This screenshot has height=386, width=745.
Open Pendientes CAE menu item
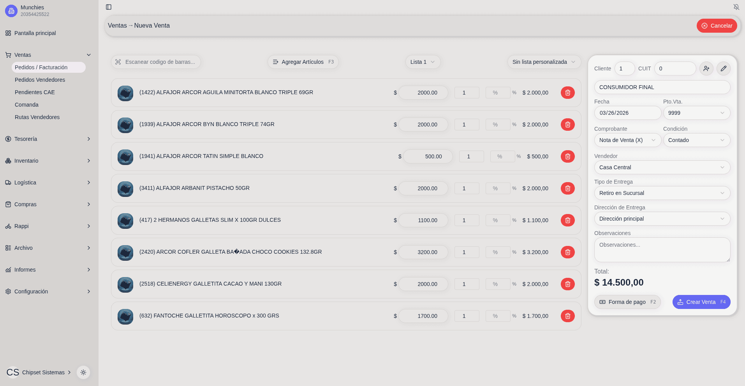[35, 92]
